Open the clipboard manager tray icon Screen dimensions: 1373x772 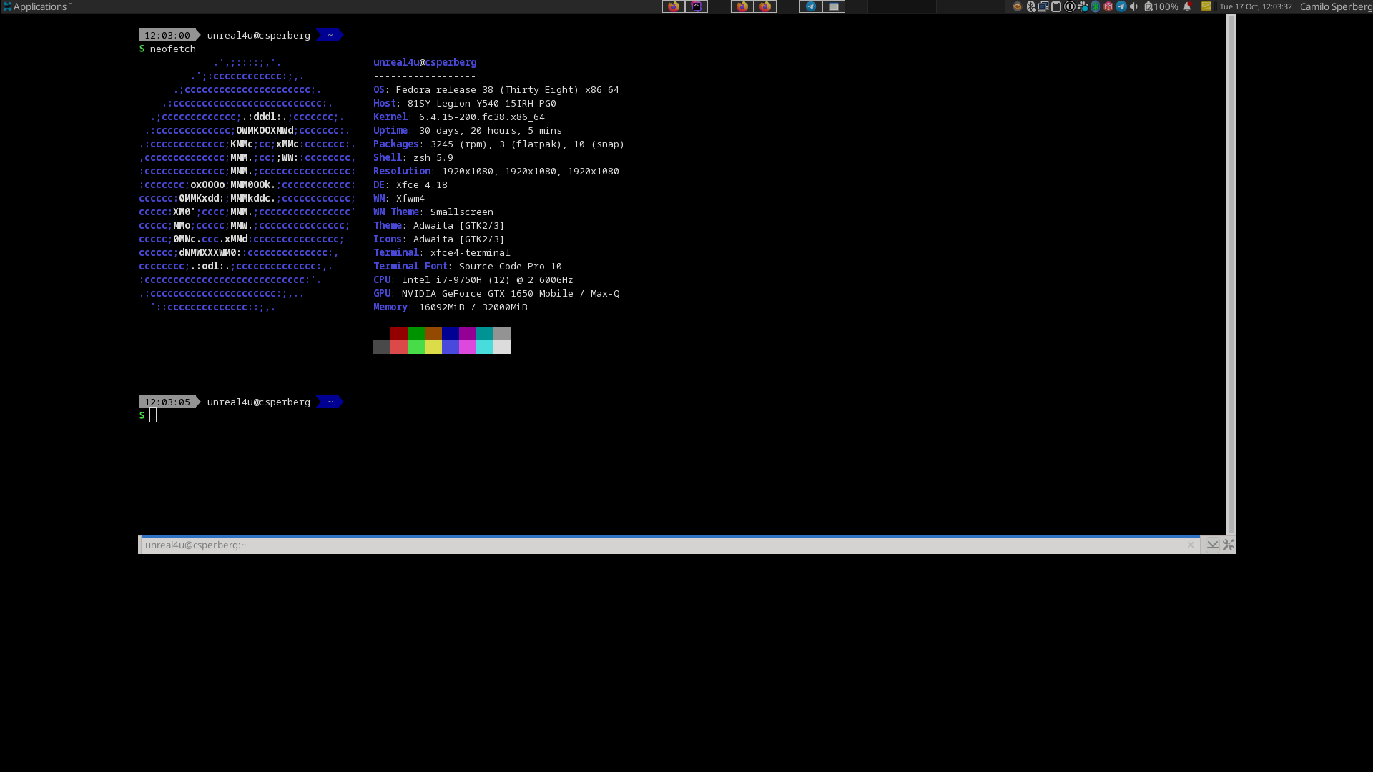1055,6
